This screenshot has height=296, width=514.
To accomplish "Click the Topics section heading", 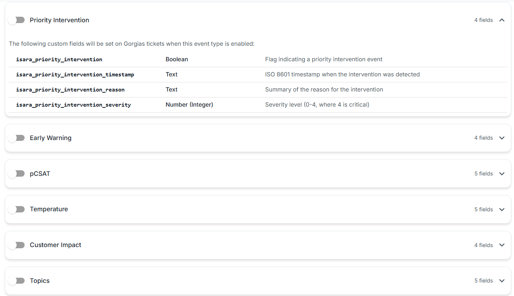I will point(40,281).
